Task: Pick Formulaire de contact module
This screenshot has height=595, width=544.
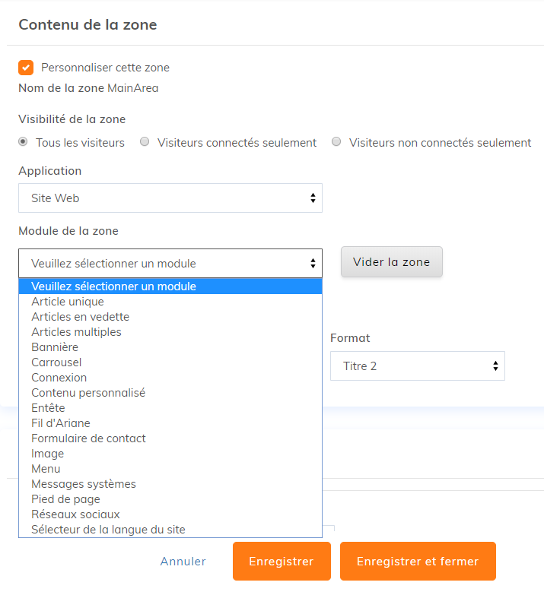Action: [88, 438]
